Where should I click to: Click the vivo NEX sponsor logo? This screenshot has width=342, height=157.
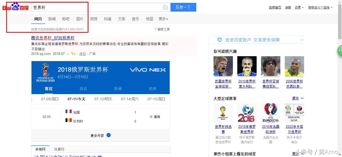coord(148,70)
